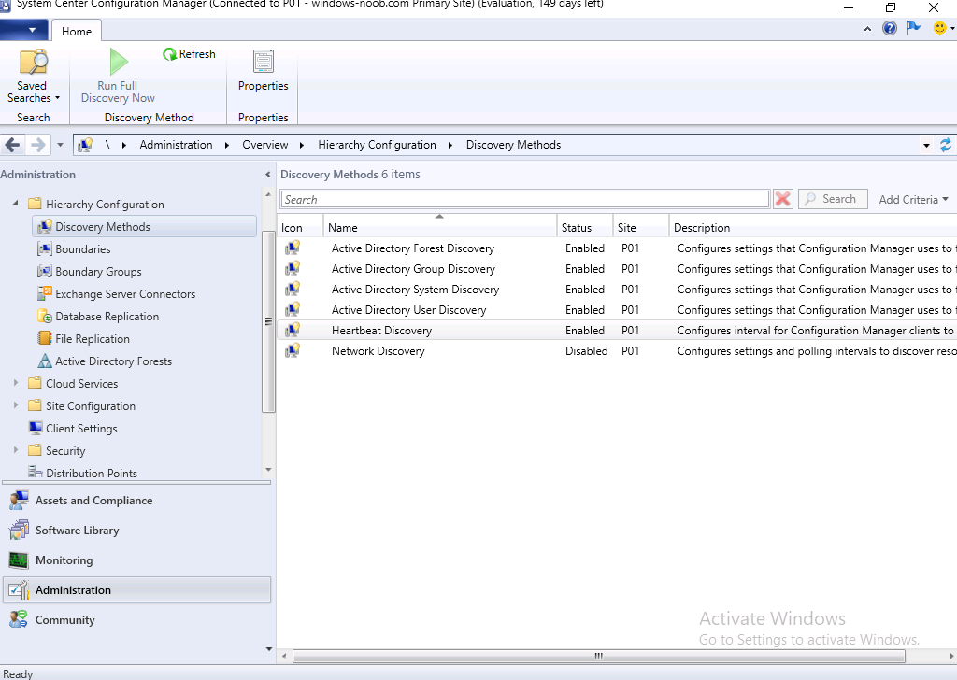Click Administration in the breadcrumb path
This screenshot has width=957, height=680.
point(176,145)
